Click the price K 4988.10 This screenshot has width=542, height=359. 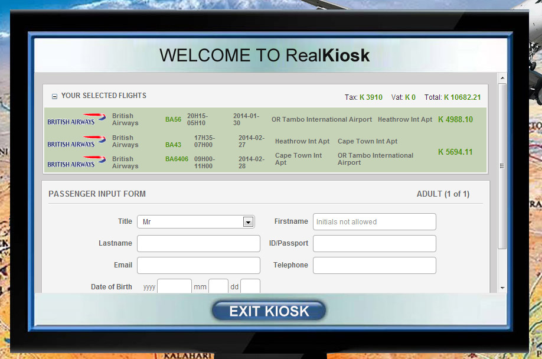click(x=455, y=119)
